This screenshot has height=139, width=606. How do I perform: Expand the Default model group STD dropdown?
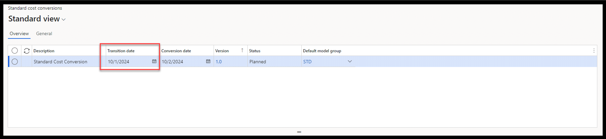[350, 62]
